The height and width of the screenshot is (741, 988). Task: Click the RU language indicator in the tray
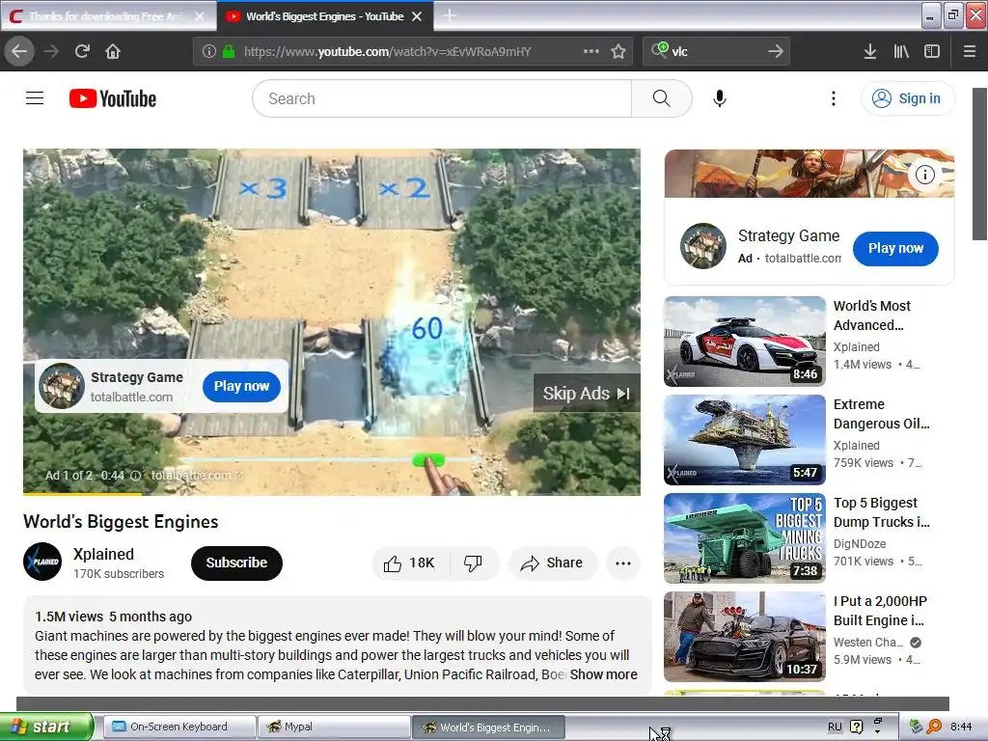point(835,727)
